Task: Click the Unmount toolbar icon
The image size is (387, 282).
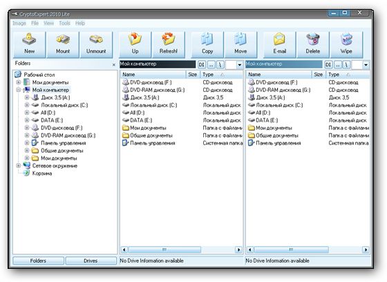Action: [x=96, y=44]
